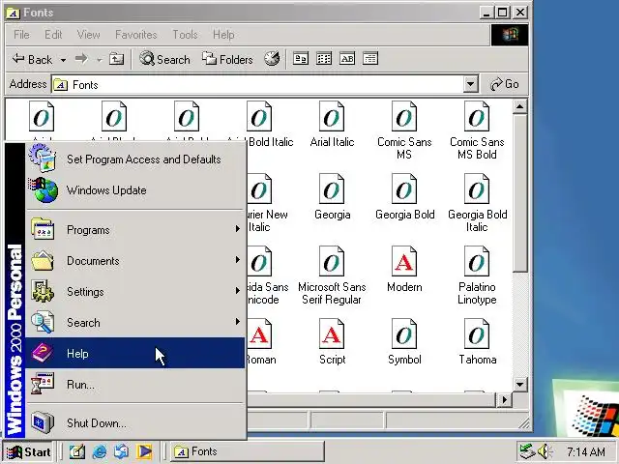The image size is (619, 464).
Task: List fonts by similarity button
Action: [x=347, y=59]
